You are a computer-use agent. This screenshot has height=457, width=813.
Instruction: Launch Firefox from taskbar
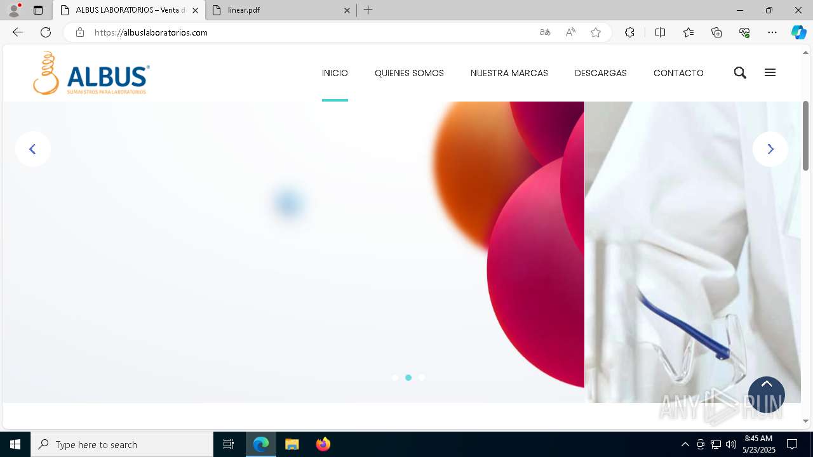[323, 444]
